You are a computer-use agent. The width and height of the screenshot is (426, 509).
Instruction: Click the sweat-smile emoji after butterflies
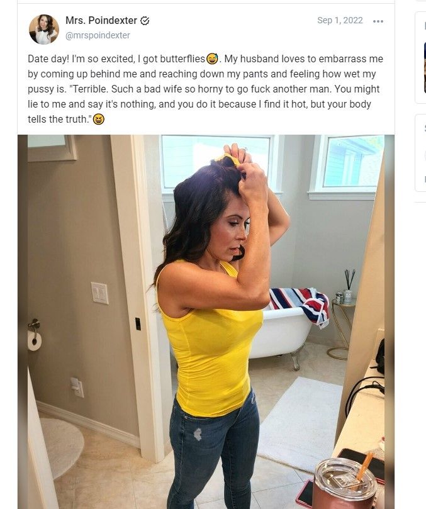tap(212, 59)
